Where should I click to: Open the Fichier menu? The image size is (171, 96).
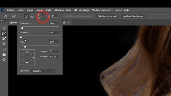[x=11, y=10]
